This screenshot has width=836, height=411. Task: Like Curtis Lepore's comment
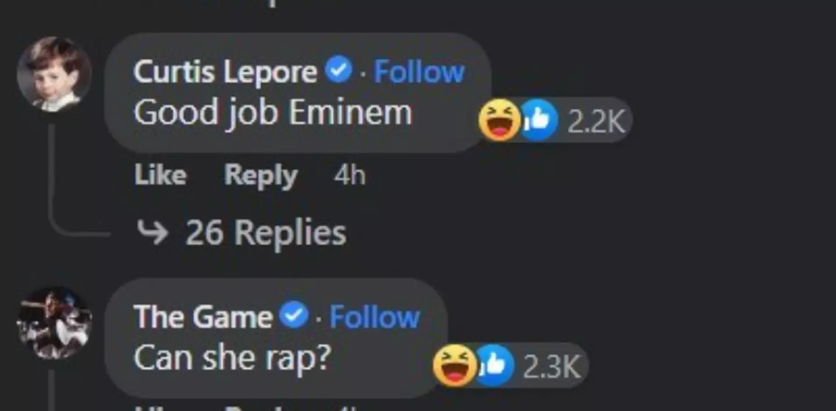[160, 175]
